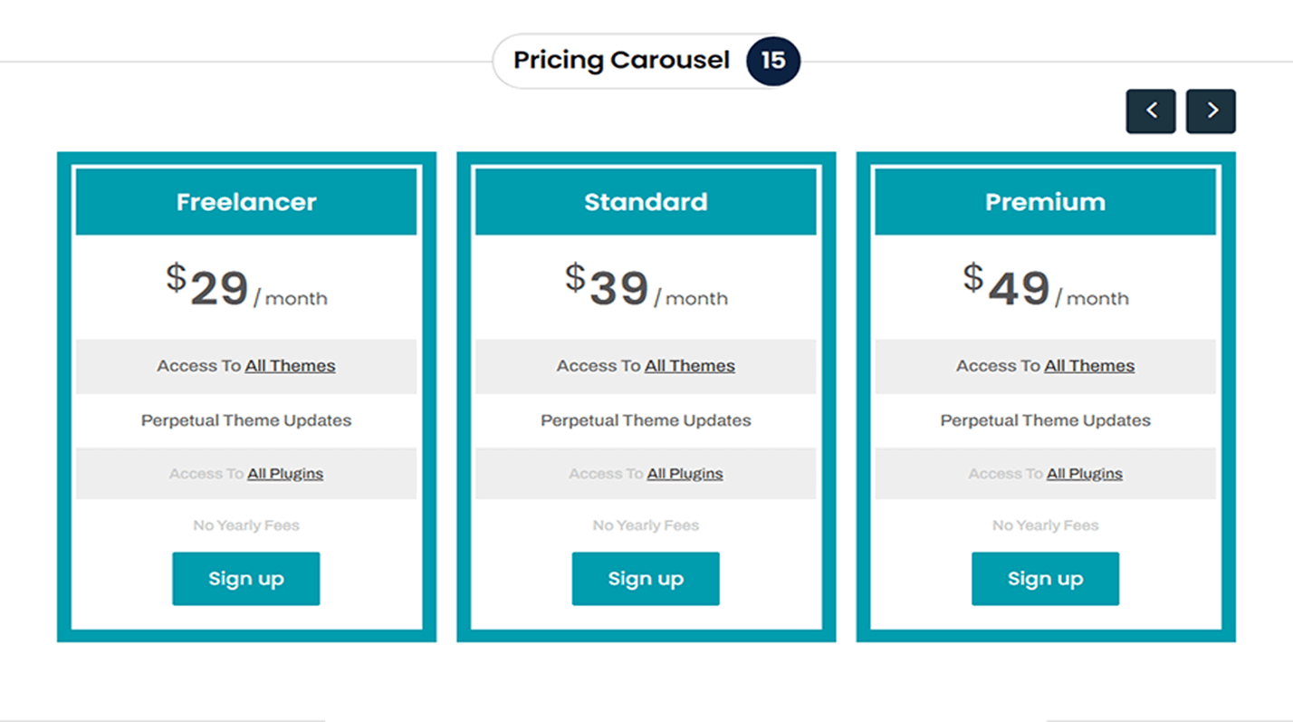Select the Premium plan header
The image size is (1293, 722).
tap(1045, 202)
